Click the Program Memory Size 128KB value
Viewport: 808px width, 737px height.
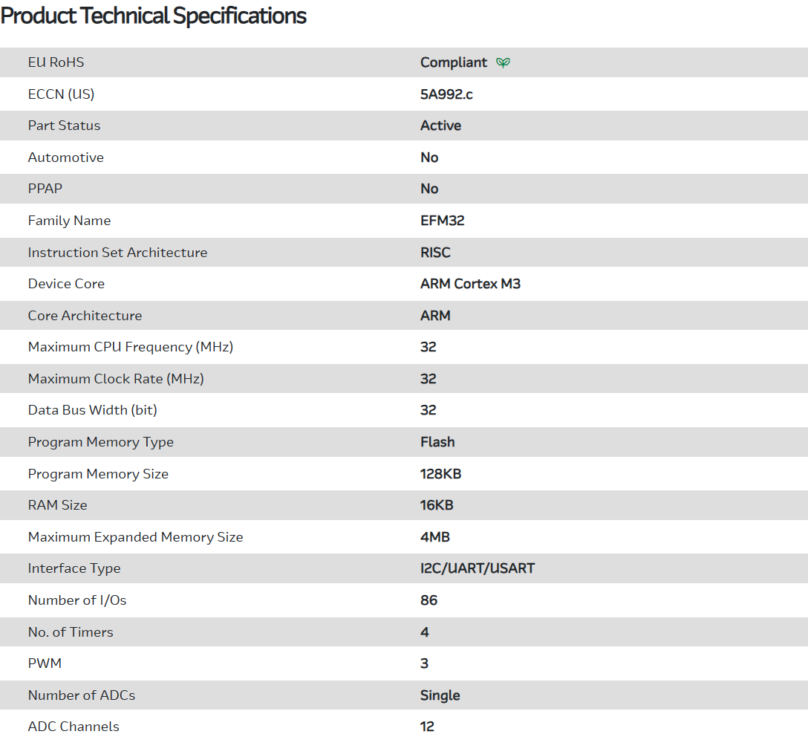click(x=440, y=474)
